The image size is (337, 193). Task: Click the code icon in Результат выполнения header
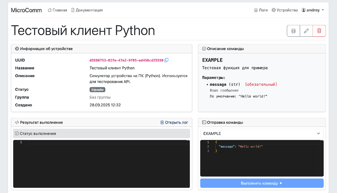[x=17, y=122]
